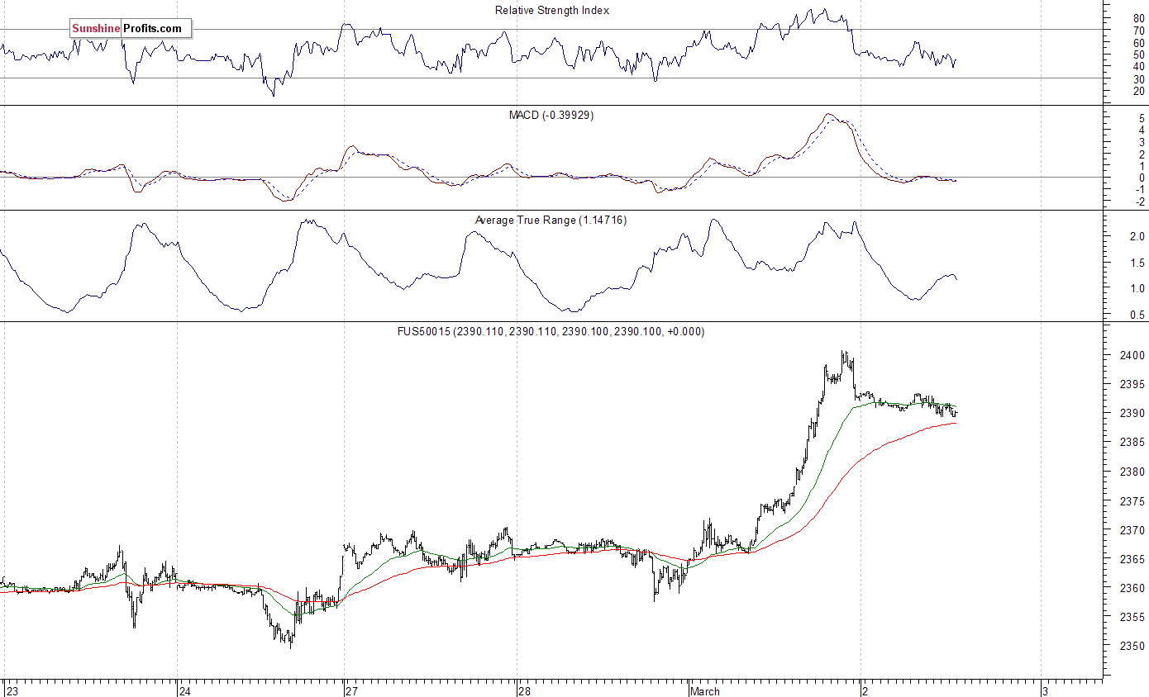Click the 2390 price axis label
Image resolution: width=1149 pixels, height=697 pixels.
coord(1132,413)
